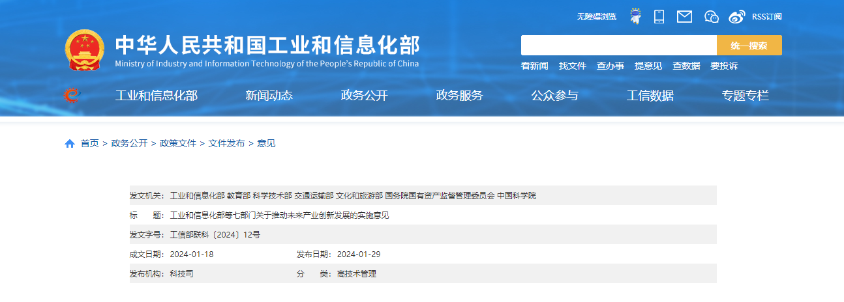This screenshot has width=844, height=302.
Task: Click the Weibo icon in header
Action: pos(736,16)
